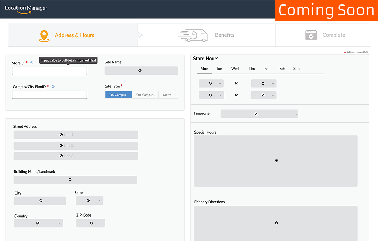Select On-Campus site type
378x241 pixels.
tap(119, 95)
